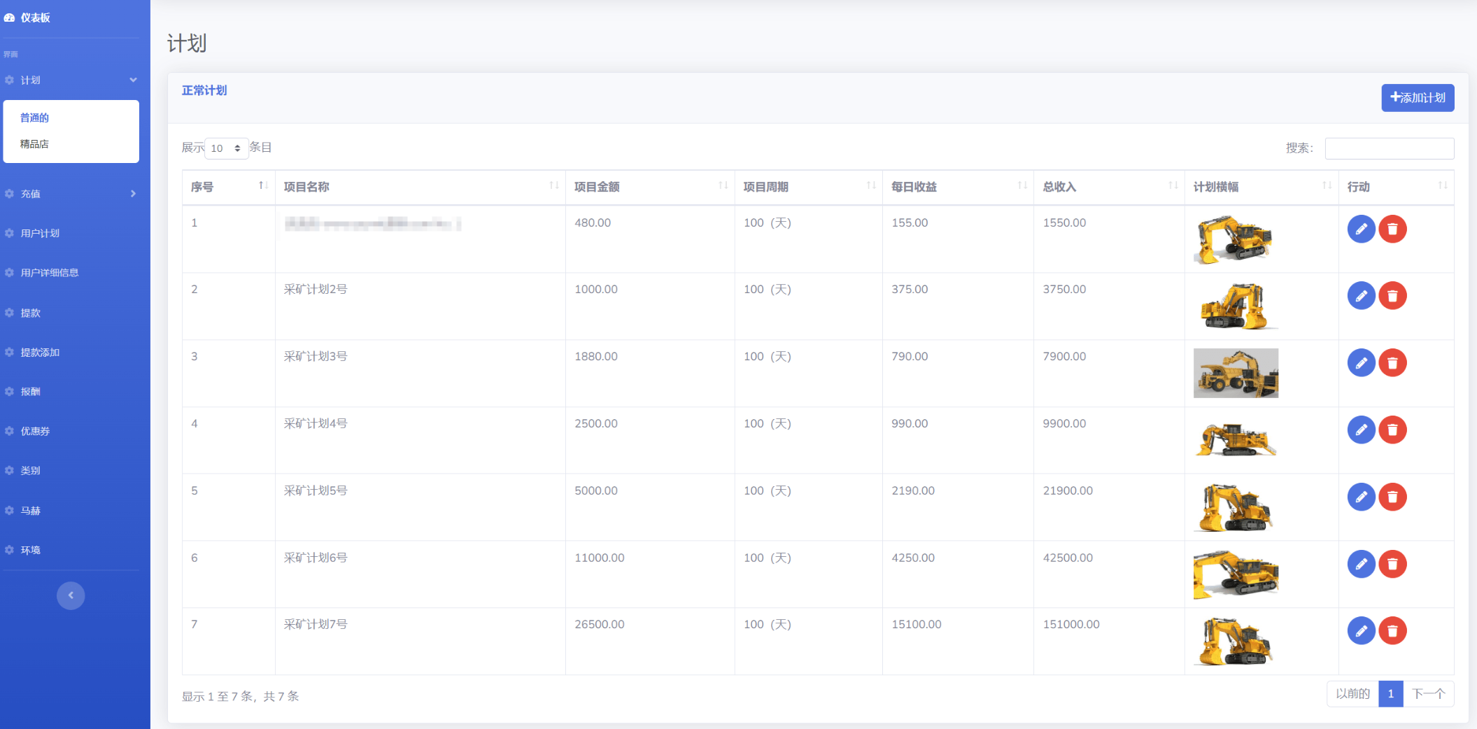Viewport: 1477px width, 729px height.
Task: Click the 仪表板 dashboard icon
Action: click(10, 17)
